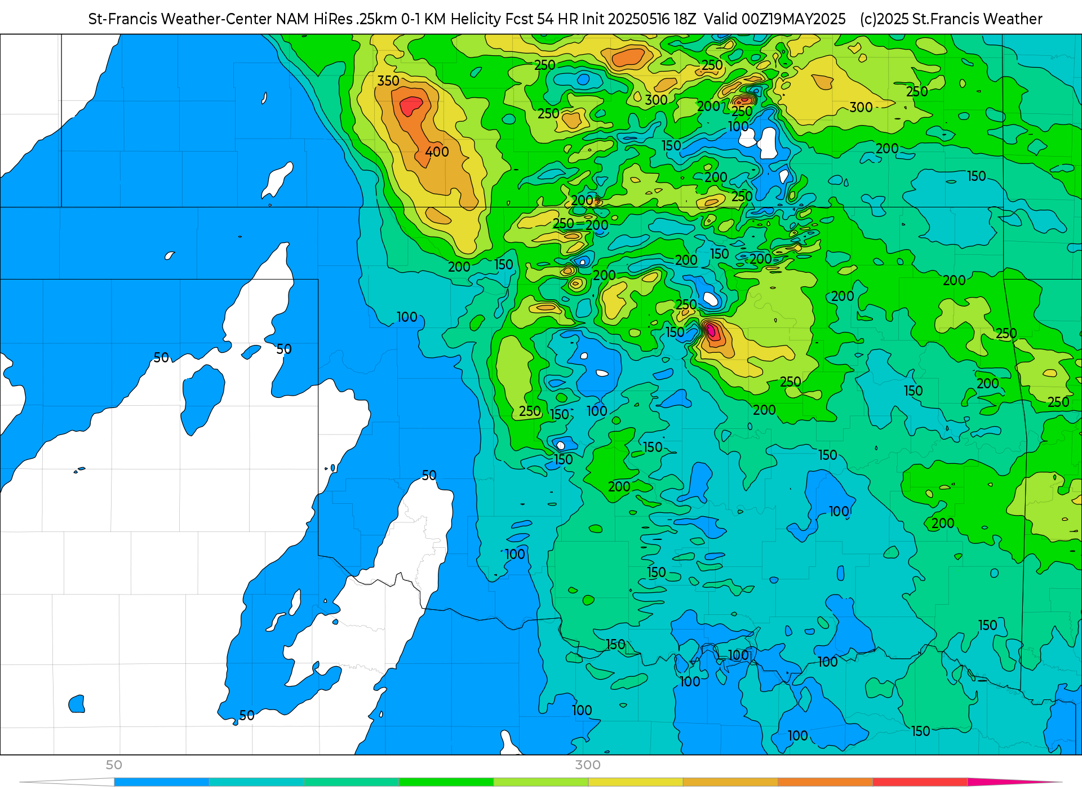This screenshot has width=1082, height=789.
Task: Click the gray arrow at color bar start
Action: tap(66, 782)
